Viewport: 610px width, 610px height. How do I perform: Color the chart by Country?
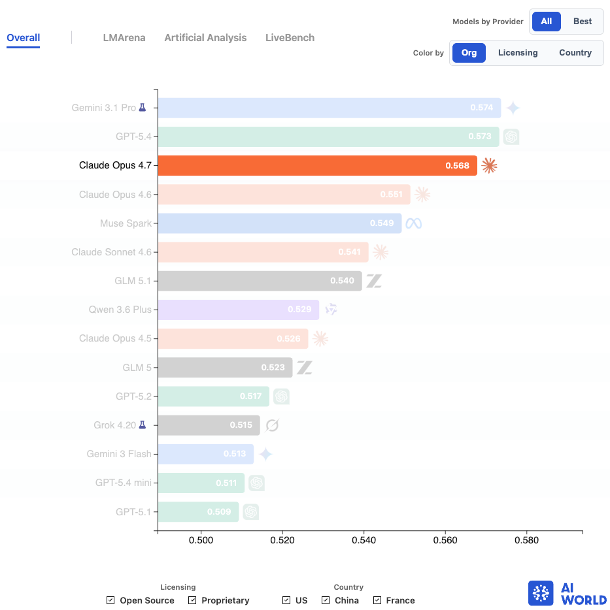(x=575, y=53)
